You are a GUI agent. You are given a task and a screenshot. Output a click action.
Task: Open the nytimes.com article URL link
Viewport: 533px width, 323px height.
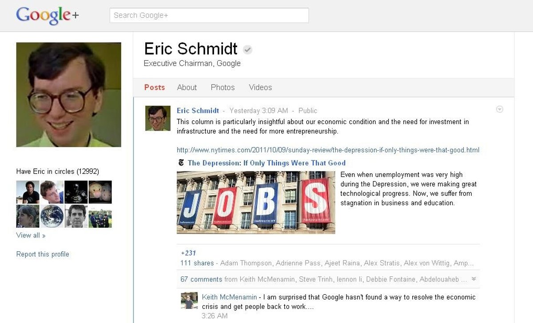[x=328, y=150]
